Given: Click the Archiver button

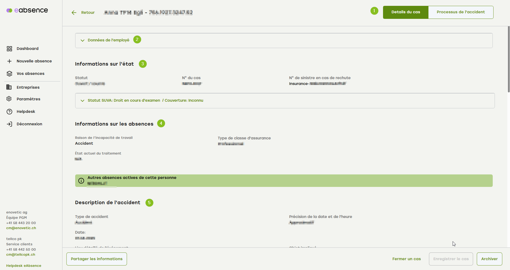Looking at the screenshot, I should tap(489, 259).
